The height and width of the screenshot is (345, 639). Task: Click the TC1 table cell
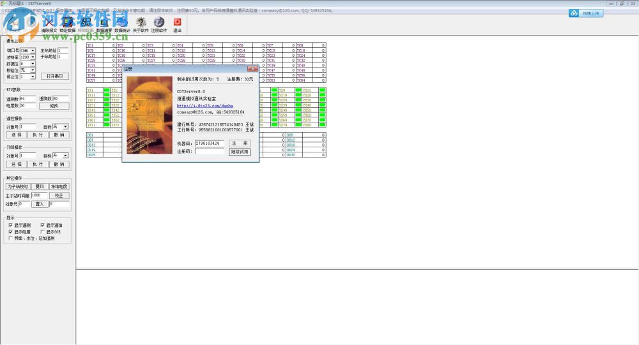pos(95,45)
